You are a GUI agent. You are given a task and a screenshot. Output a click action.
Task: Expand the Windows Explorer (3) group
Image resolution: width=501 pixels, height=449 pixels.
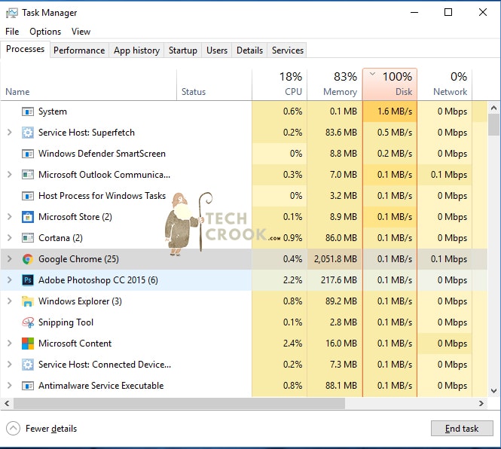(10, 301)
